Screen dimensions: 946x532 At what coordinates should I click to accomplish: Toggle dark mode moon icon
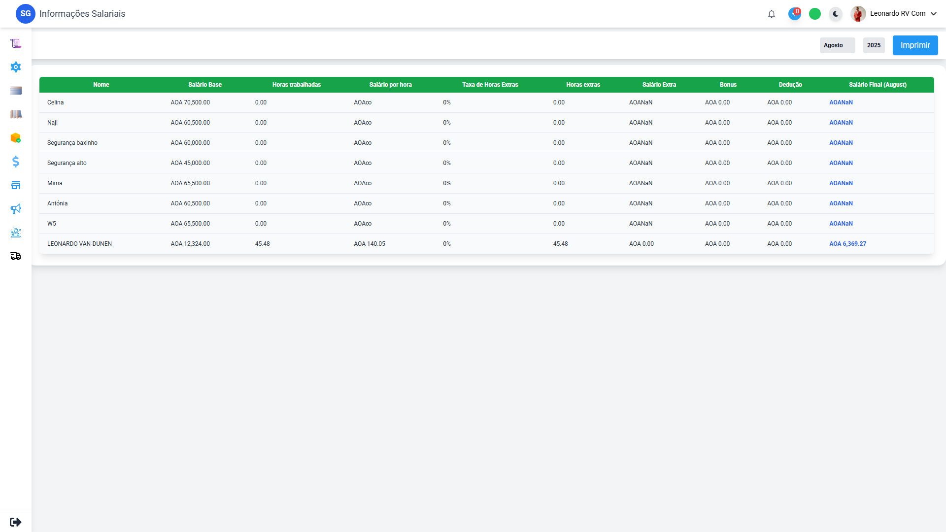tap(836, 14)
